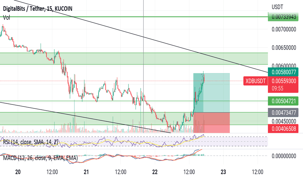Select the MACD (12, 26, close, 9, EMA, EMA) label
The height and width of the screenshot is (179, 303).
[40, 158]
